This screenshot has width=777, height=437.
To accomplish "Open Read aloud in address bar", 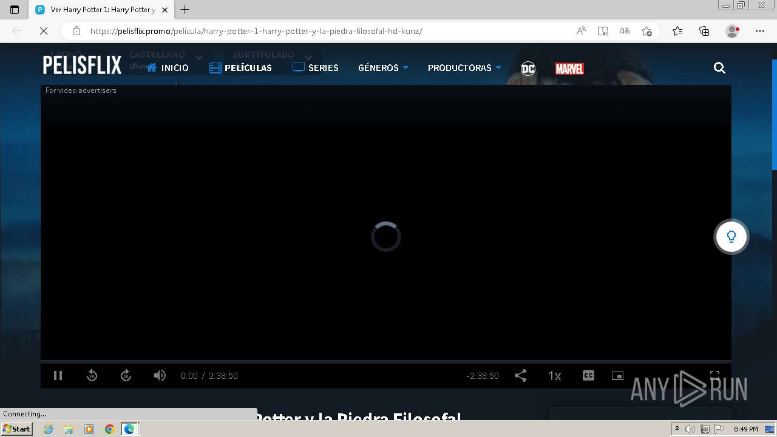I will click(581, 31).
